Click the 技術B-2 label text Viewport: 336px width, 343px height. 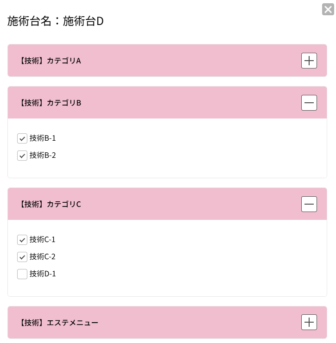click(x=43, y=155)
